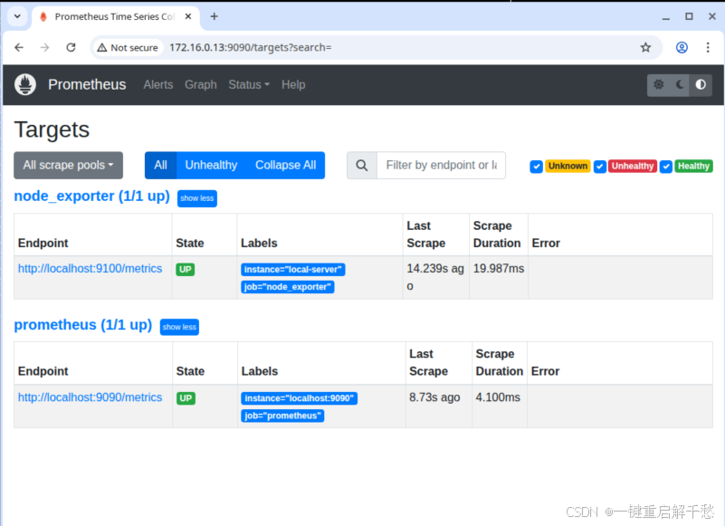725x526 pixels.
Task: Go back in browser history
Action: coord(19,47)
